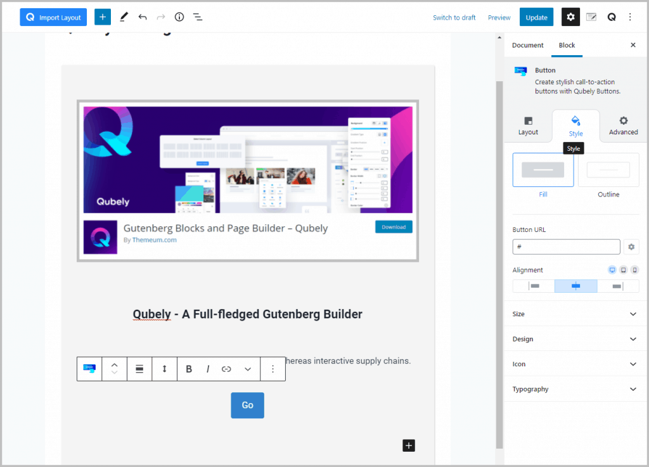Click the black add block plus icon
The width and height of the screenshot is (649, 467).
coord(409,445)
